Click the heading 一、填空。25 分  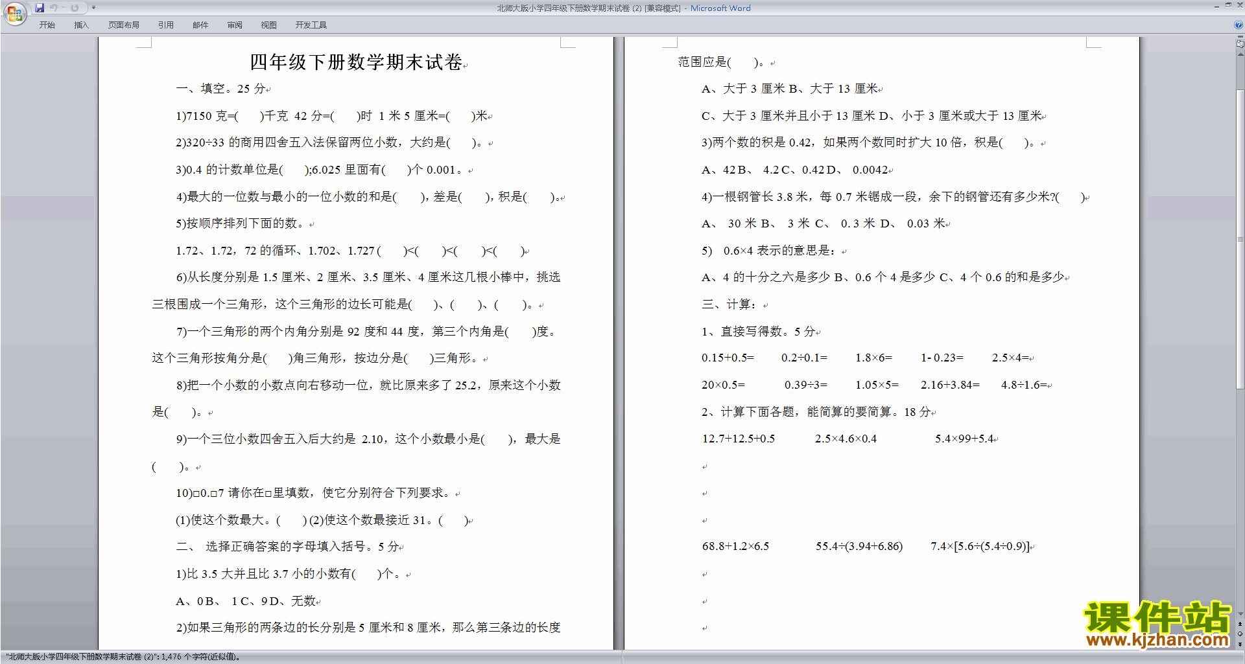(221, 89)
